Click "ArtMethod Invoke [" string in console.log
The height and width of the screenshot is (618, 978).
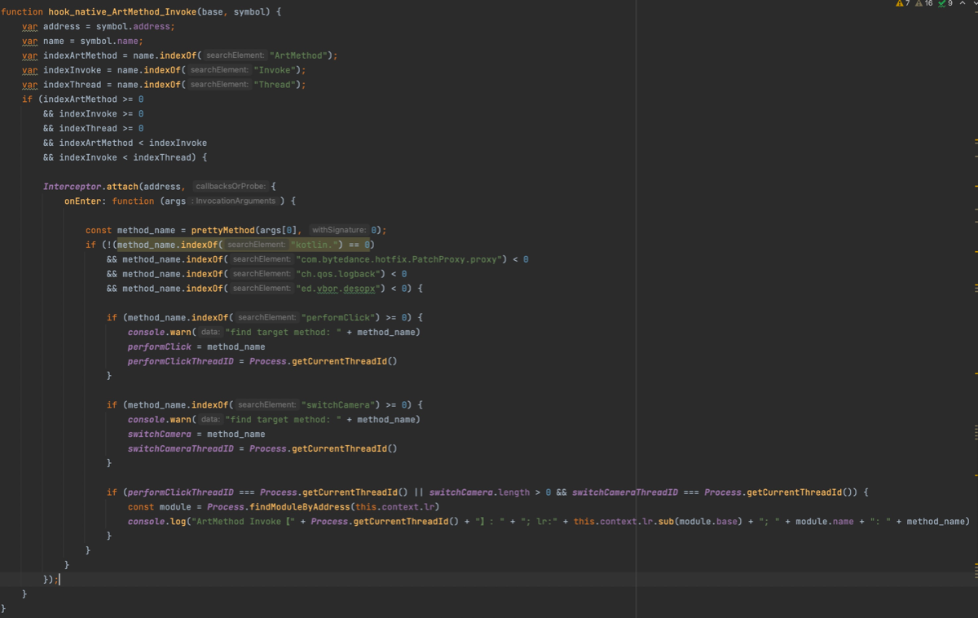243,522
